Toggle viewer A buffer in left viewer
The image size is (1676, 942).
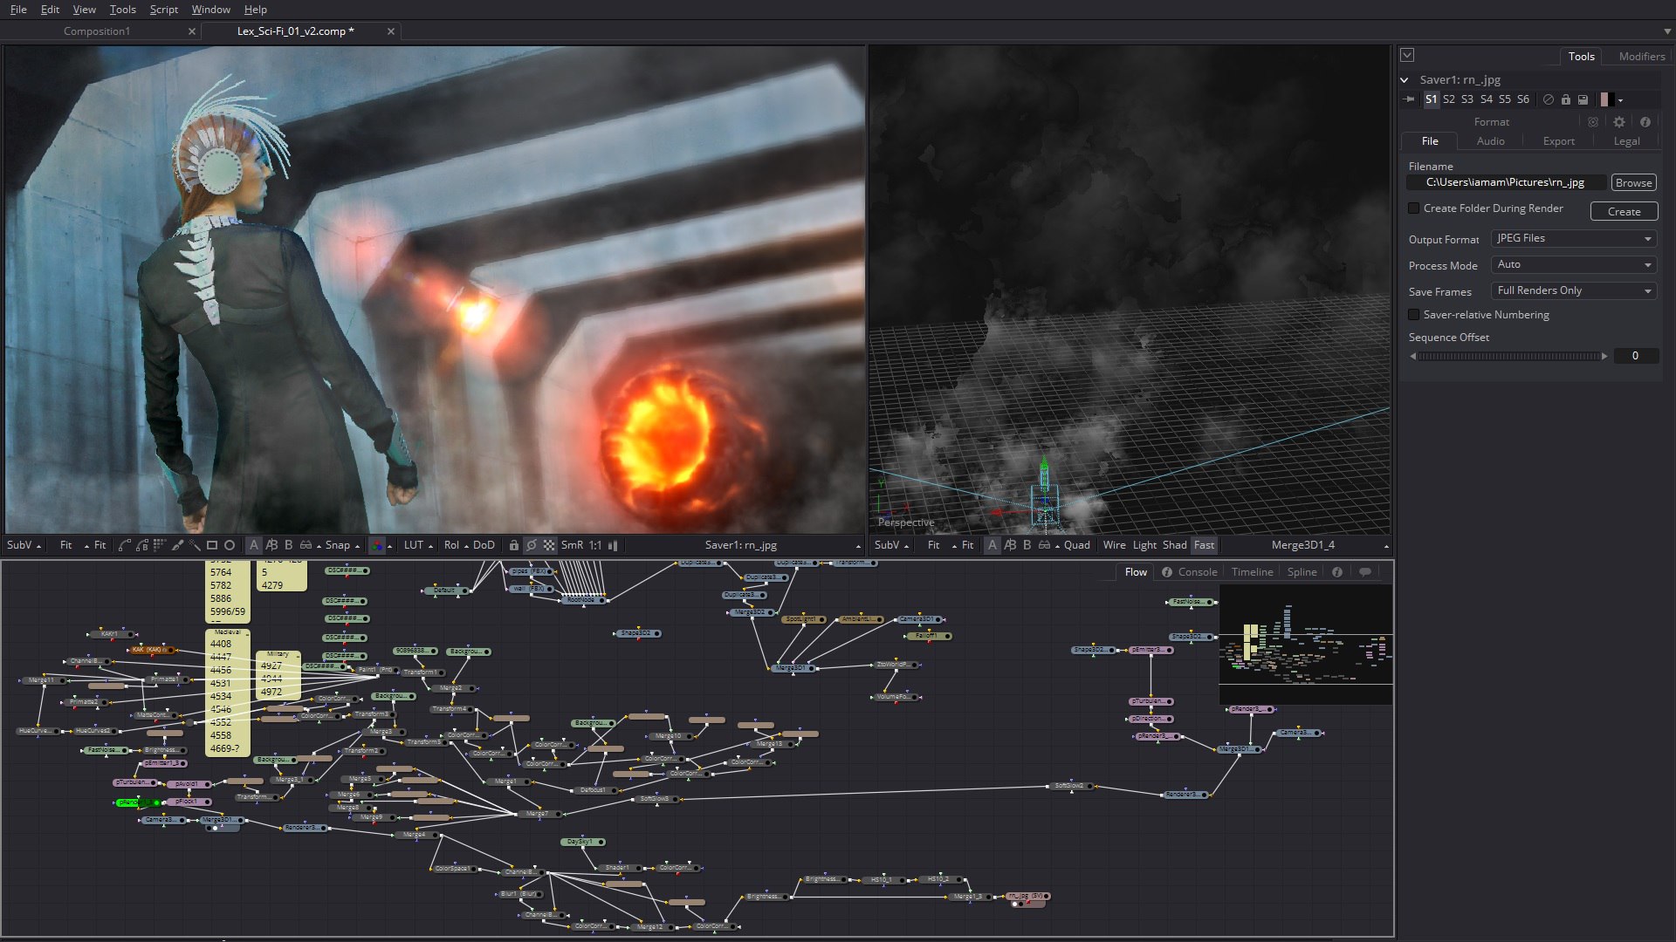(x=254, y=545)
